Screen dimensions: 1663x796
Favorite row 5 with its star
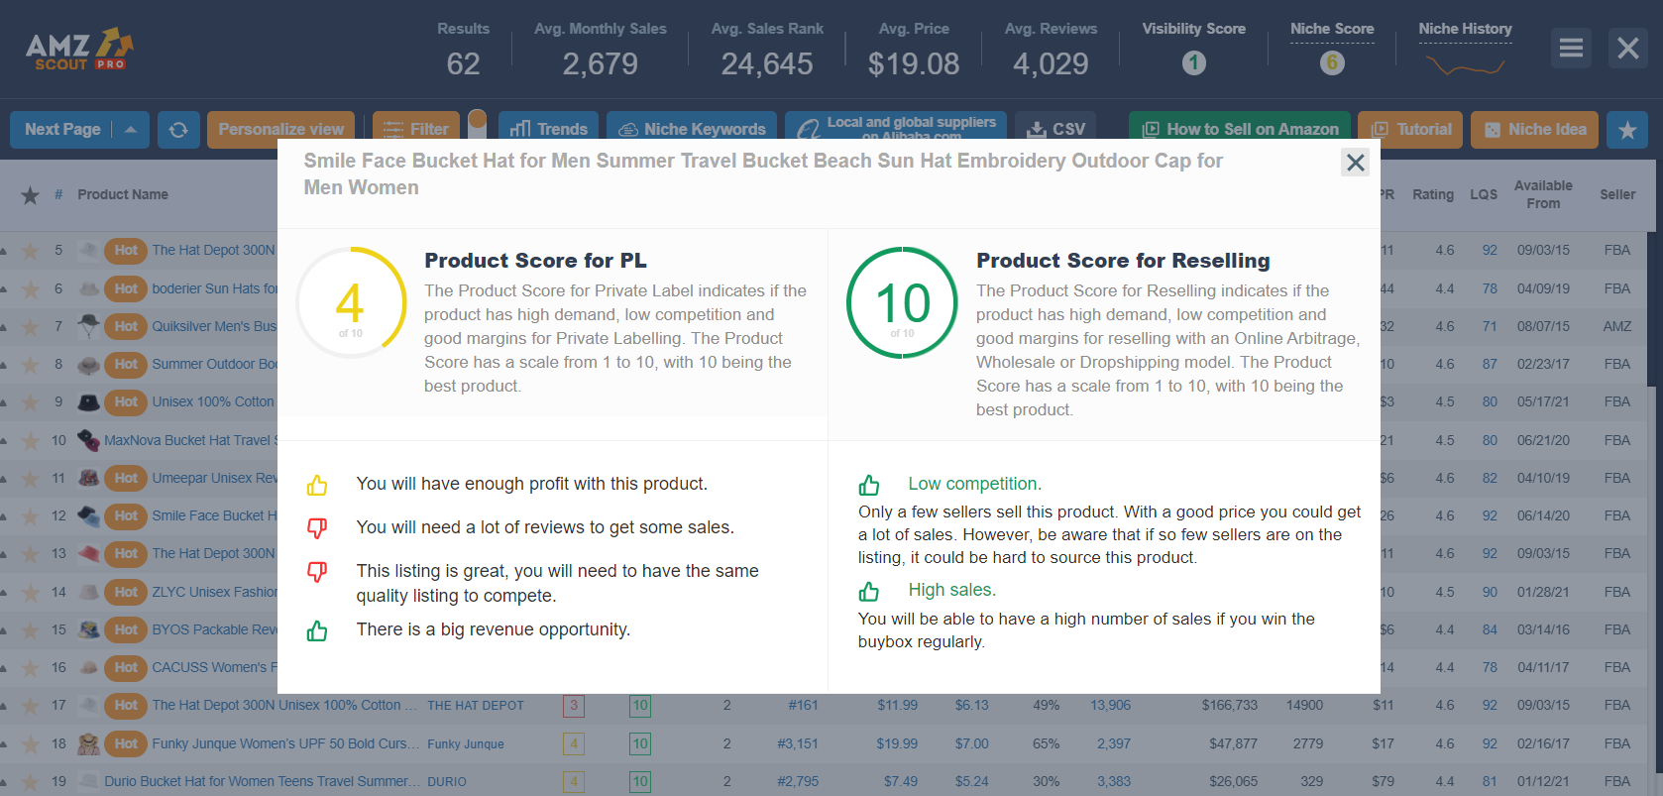(x=31, y=251)
